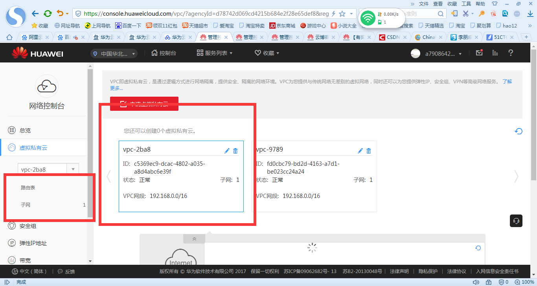The image size is (537, 286).
Task: Refresh the VPC list with the circular arrow
Action: 519,131
